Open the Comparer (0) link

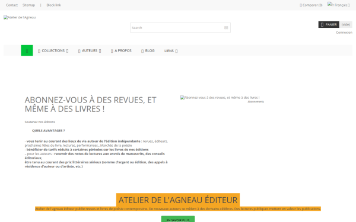tap(311, 5)
